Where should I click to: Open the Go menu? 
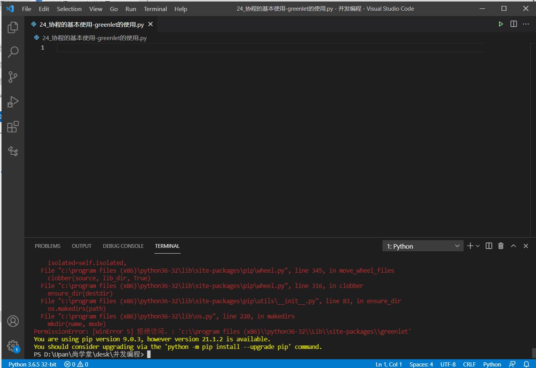tap(114, 9)
